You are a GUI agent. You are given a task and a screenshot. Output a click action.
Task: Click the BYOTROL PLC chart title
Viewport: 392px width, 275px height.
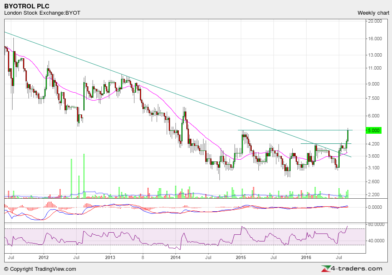point(27,6)
